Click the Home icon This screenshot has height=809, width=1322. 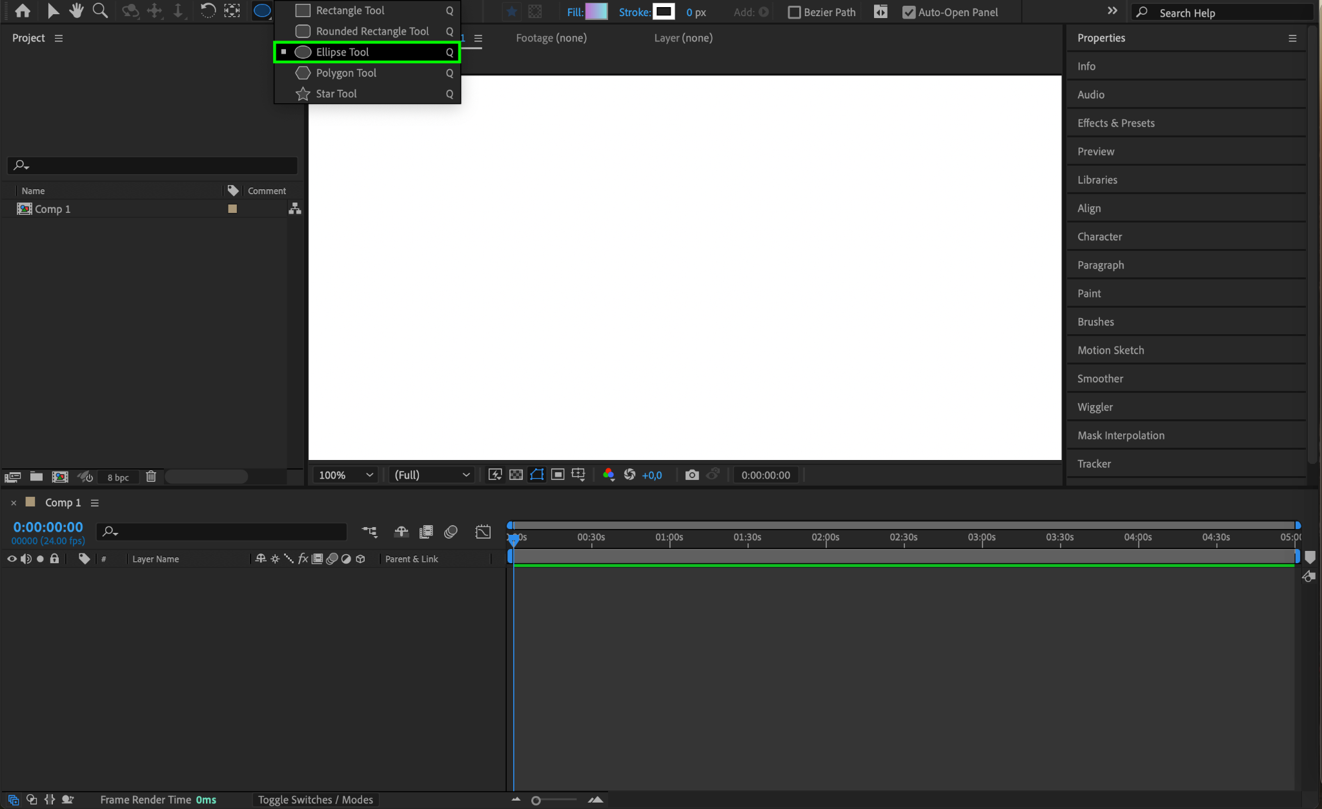[23, 10]
